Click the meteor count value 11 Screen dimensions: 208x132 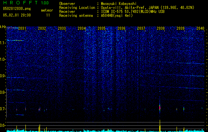click(x=48, y=15)
